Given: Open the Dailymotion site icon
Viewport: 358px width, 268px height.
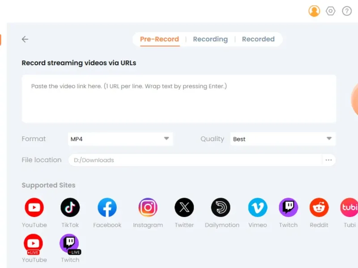Looking at the screenshot, I should (x=221, y=207).
